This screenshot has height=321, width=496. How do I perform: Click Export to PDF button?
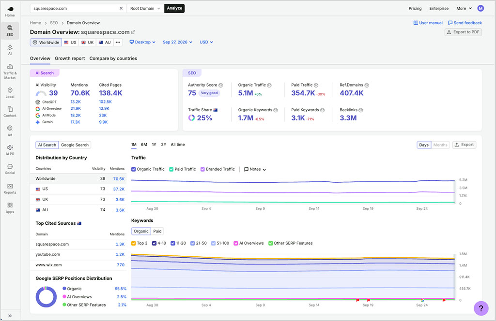tap(463, 32)
